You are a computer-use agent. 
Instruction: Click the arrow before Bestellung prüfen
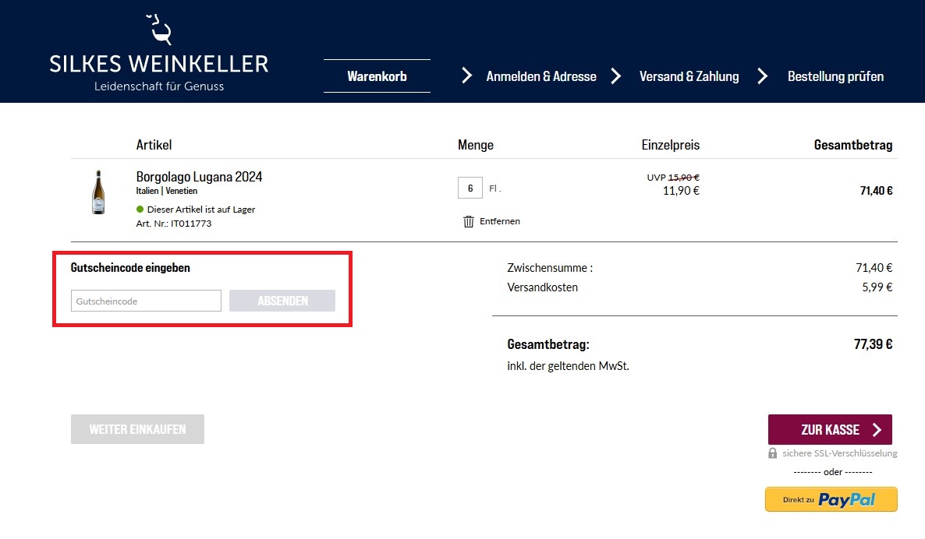coord(762,76)
